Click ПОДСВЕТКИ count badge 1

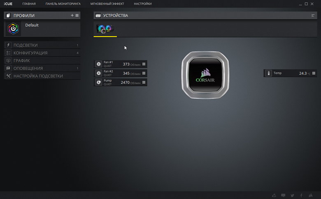(x=77, y=45)
